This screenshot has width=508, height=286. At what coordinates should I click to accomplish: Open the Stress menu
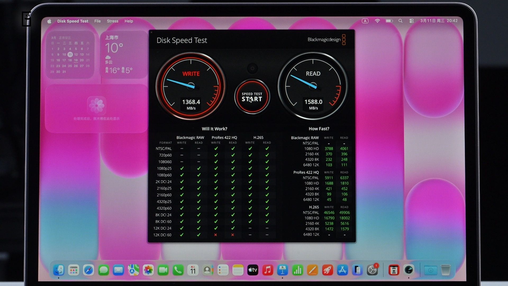112,21
